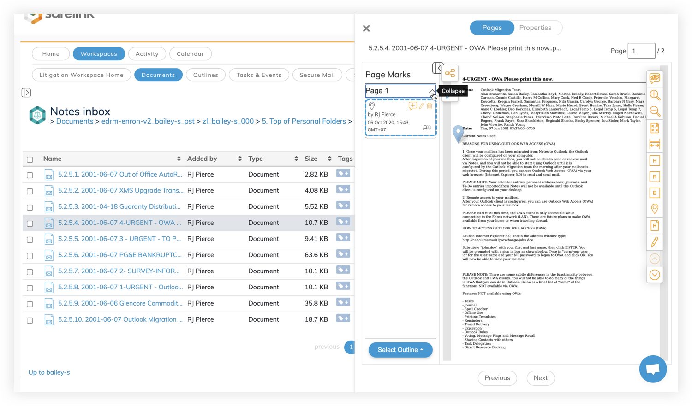Check box for 5.2.5.3 Guaranty Distributi
This screenshot has width=692, height=406.
coord(30,207)
